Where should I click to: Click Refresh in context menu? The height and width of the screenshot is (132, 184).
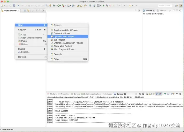pyautogui.click(x=31, y=57)
